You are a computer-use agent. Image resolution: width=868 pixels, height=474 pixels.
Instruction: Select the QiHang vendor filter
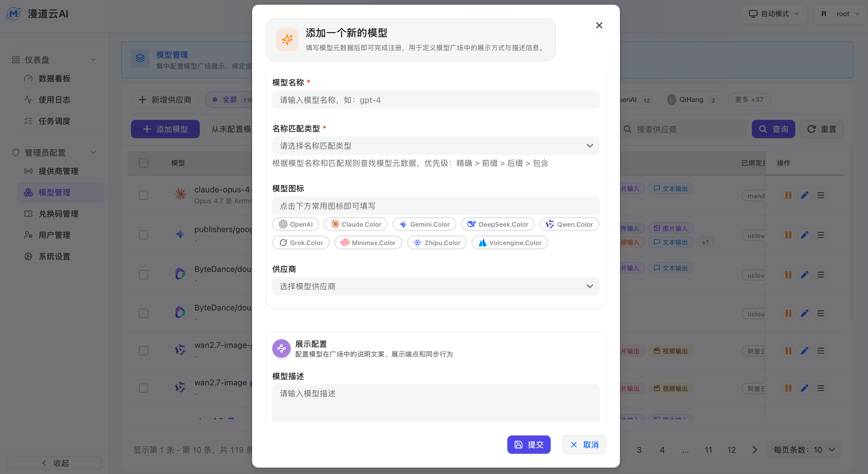coord(692,100)
